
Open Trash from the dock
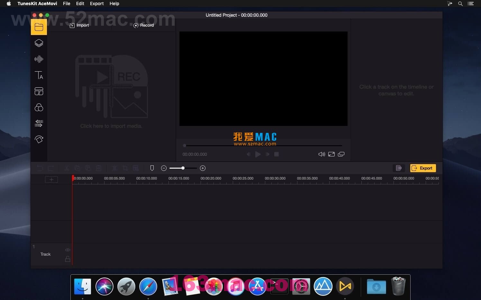point(398,286)
